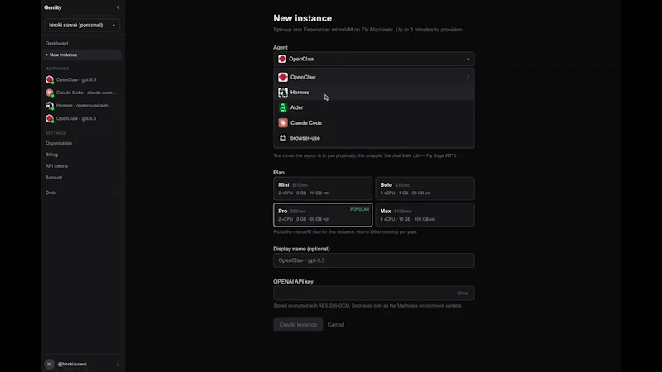Image resolution: width=662 pixels, height=372 pixels.
Task: Click the OpenClaw icon in Agent field
Action: [x=282, y=59]
